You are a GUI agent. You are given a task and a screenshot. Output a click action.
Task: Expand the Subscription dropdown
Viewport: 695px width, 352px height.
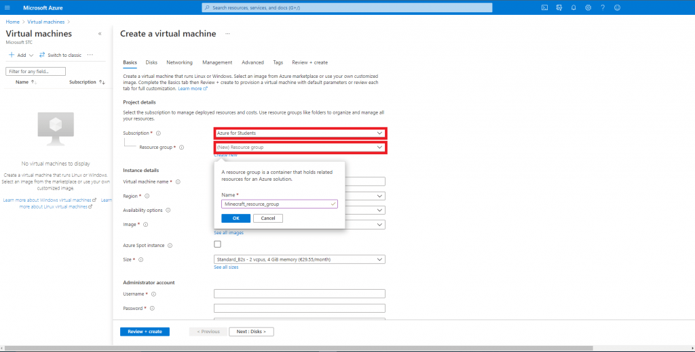click(x=300, y=133)
